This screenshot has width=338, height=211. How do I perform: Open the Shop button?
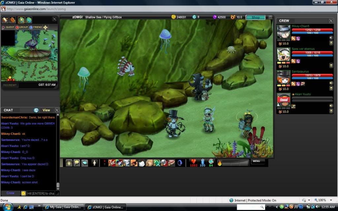coord(255,17)
